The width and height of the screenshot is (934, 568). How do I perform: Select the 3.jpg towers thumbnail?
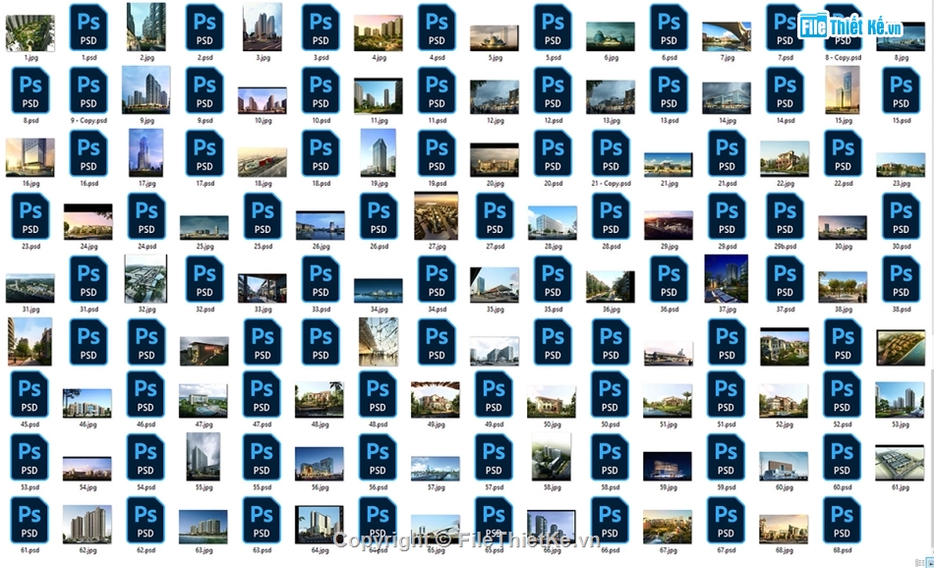pos(263,28)
